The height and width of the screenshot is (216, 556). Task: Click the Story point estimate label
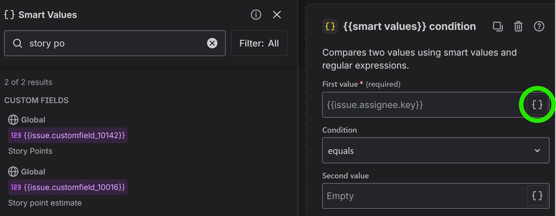[x=45, y=203]
